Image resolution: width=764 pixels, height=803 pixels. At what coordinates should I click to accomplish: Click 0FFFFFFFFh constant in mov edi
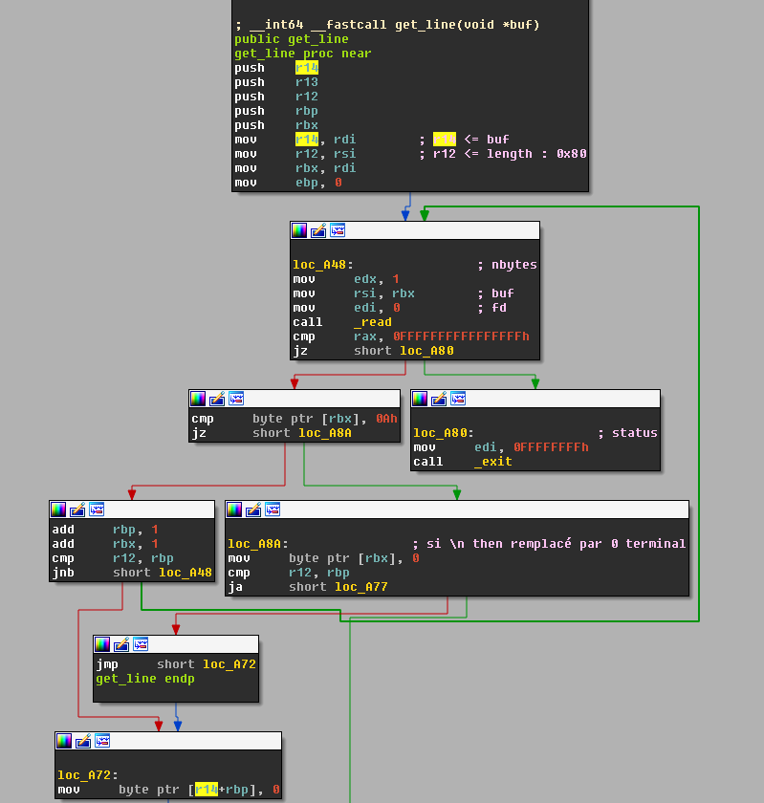[552, 447]
